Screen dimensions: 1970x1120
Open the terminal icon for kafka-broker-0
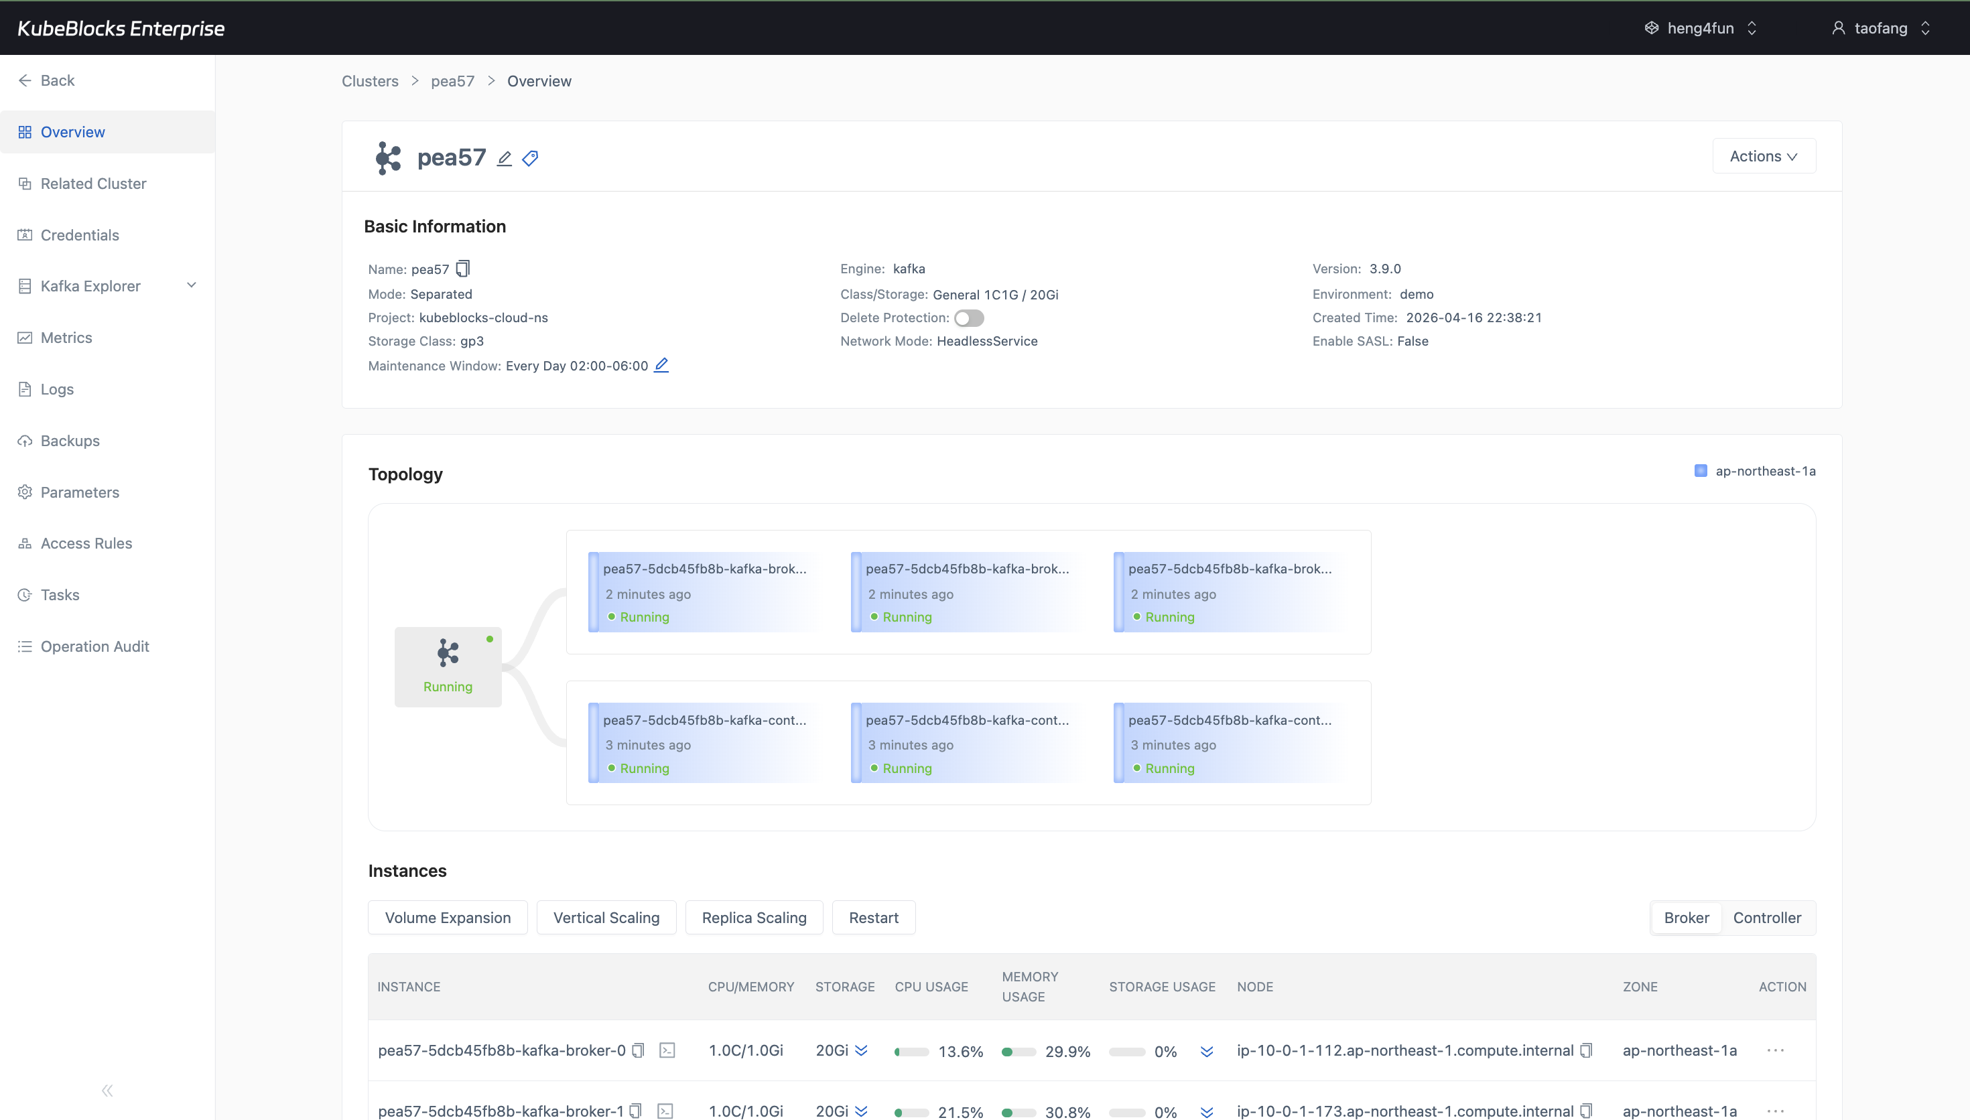[667, 1051]
